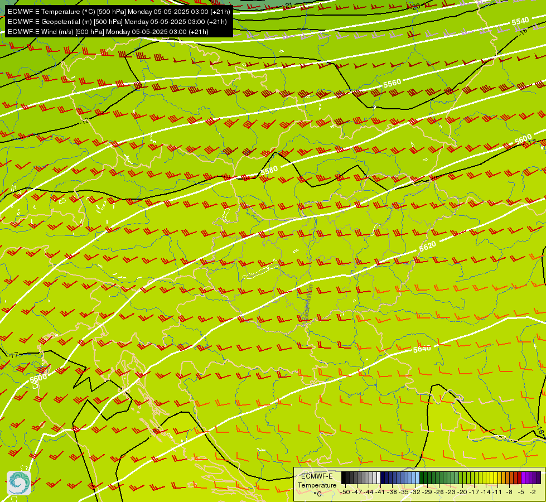This screenshot has width=546, height=502.
Task: Click the 5580 geopotential contour label
Action: tap(269, 171)
